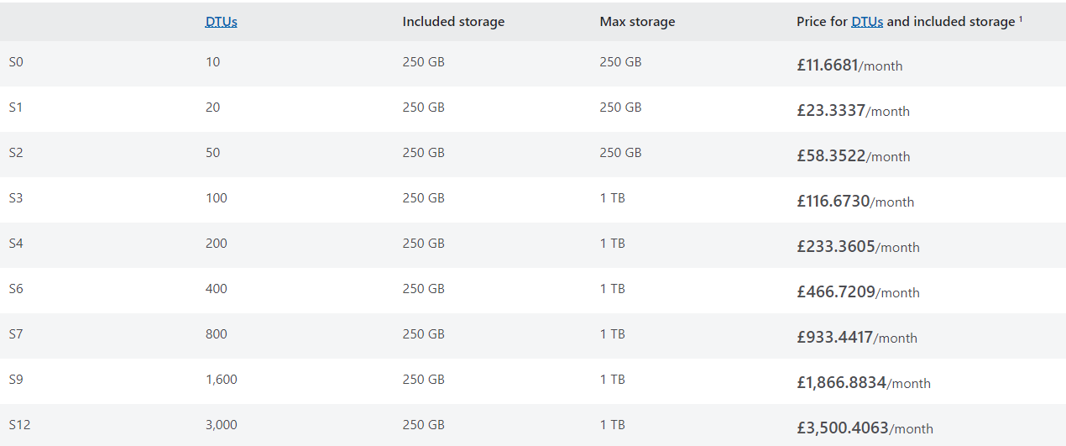This screenshot has height=446, width=1066.
Task: Open the DTUs column header link
Action: point(221,22)
